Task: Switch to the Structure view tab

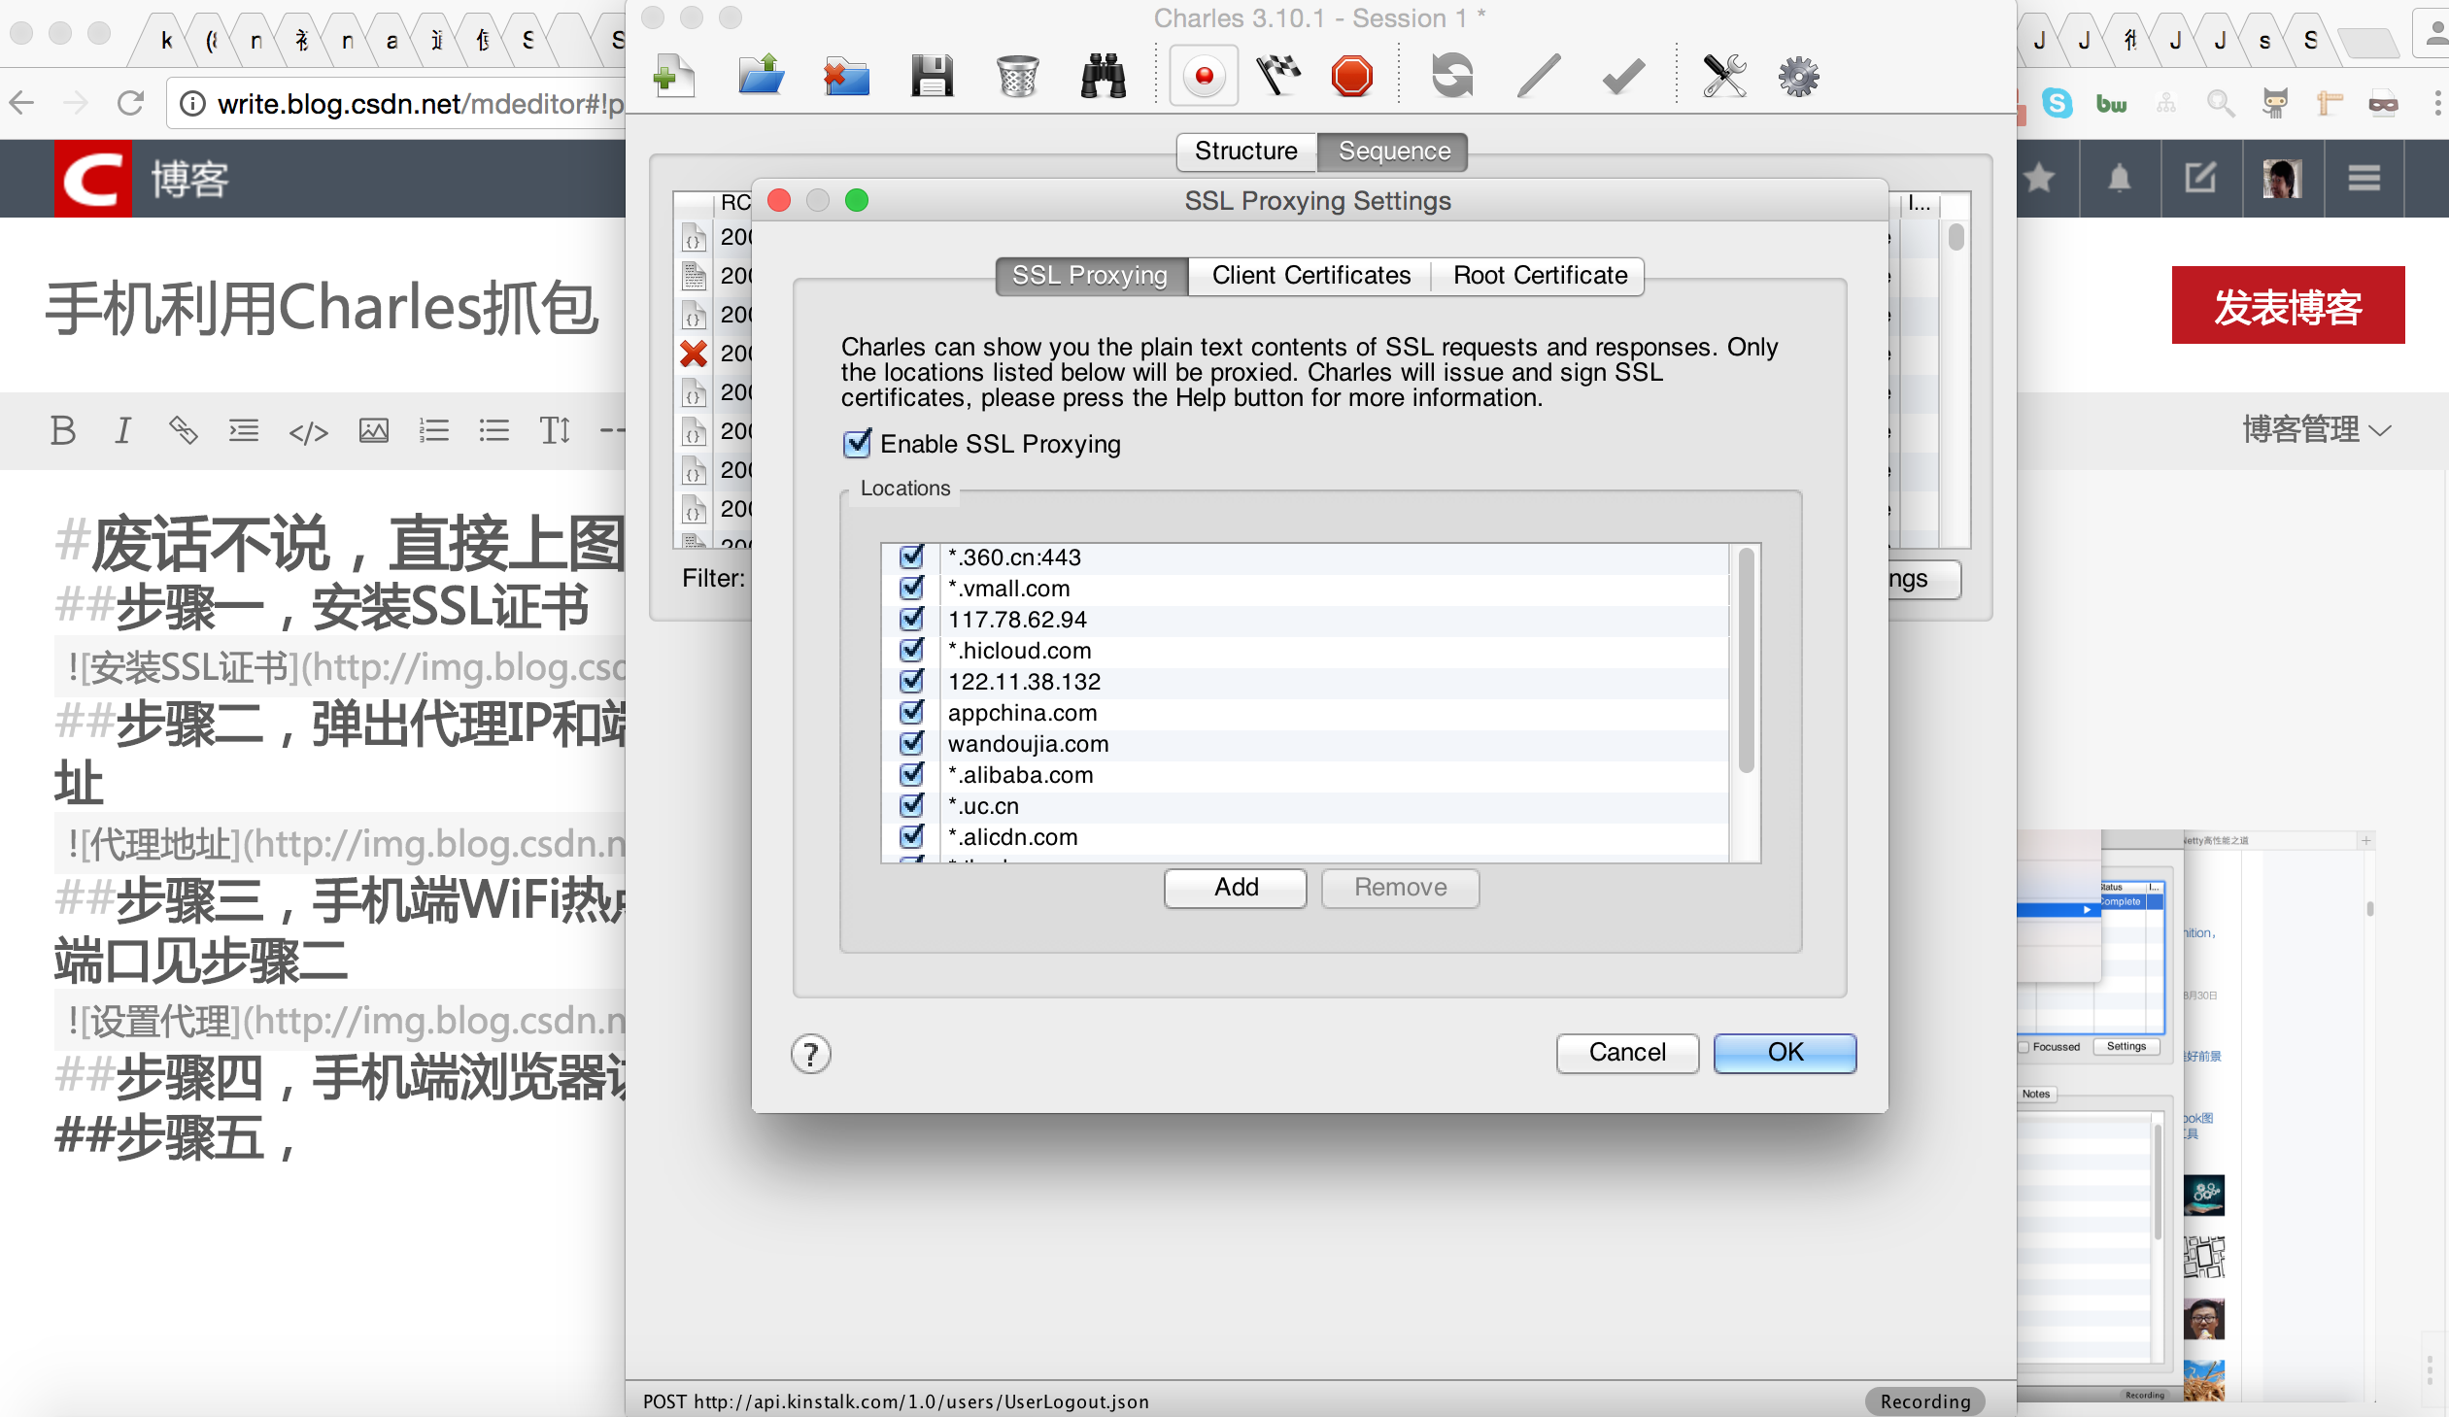Action: [x=1244, y=151]
